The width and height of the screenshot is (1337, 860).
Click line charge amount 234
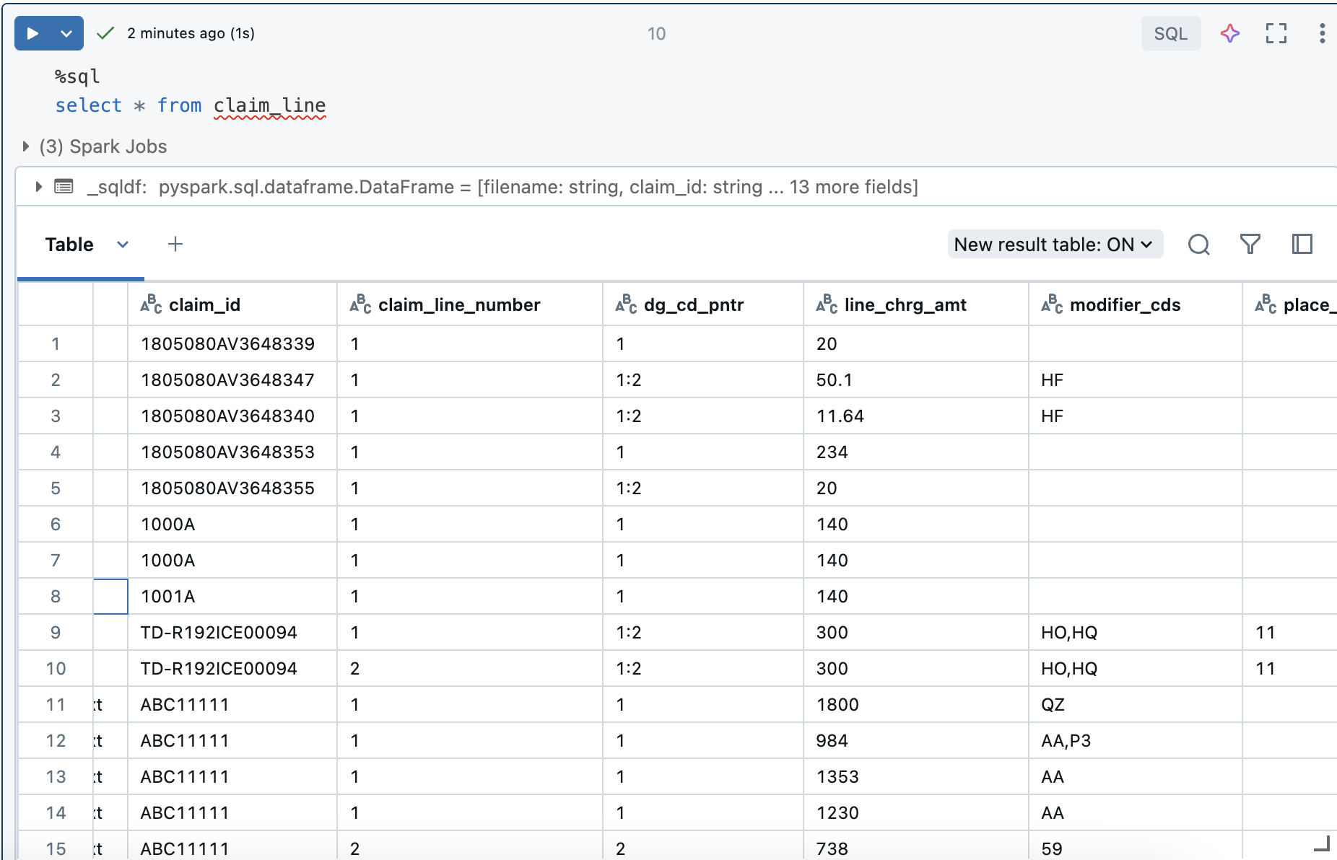click(916, 452)
